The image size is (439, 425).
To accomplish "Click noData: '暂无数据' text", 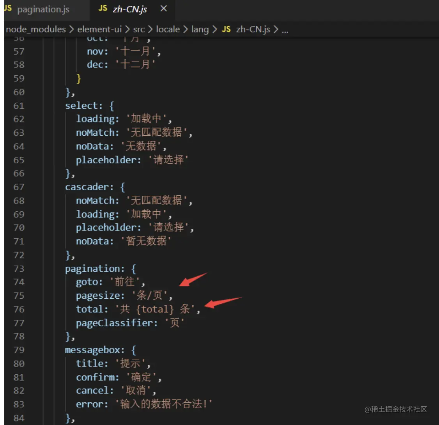I will (x=124, y=241).
